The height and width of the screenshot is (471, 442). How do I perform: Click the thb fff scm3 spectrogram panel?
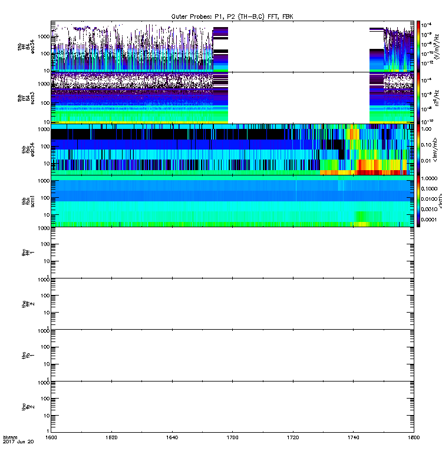(x=232, y=98)
